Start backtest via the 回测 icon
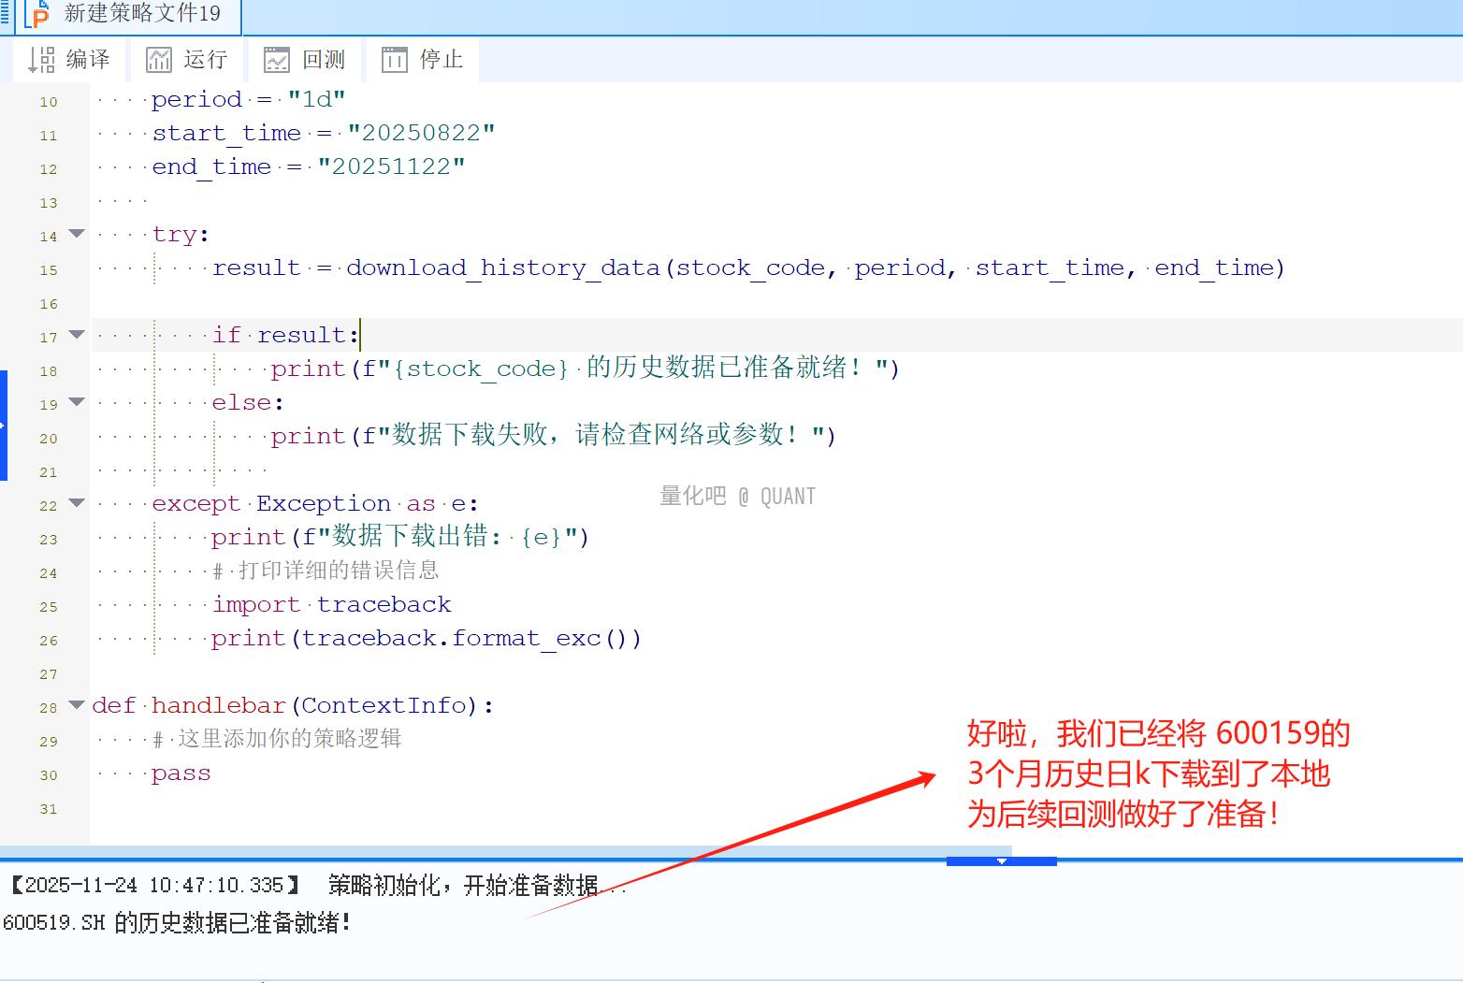 pos(277,60)
